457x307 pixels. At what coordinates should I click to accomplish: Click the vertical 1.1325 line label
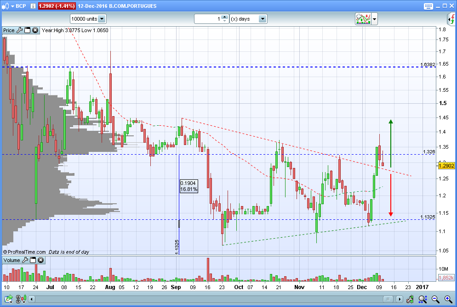click(177, 247)
